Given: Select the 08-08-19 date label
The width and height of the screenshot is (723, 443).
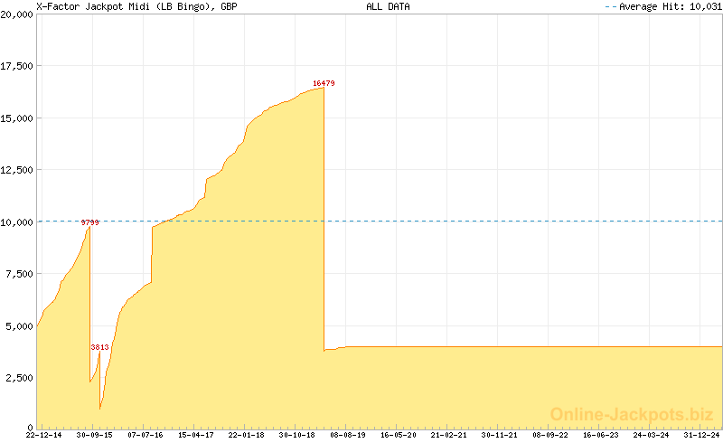Looking at the screenshot, I should [x=347, y=435].
